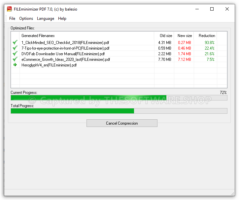Open the Help menu
Screen dimensions: 239x200
click(x=62, y=19)
